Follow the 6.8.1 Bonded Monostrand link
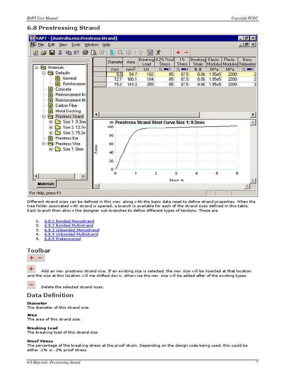Screen dimensions: 285x381 point(69,221)
